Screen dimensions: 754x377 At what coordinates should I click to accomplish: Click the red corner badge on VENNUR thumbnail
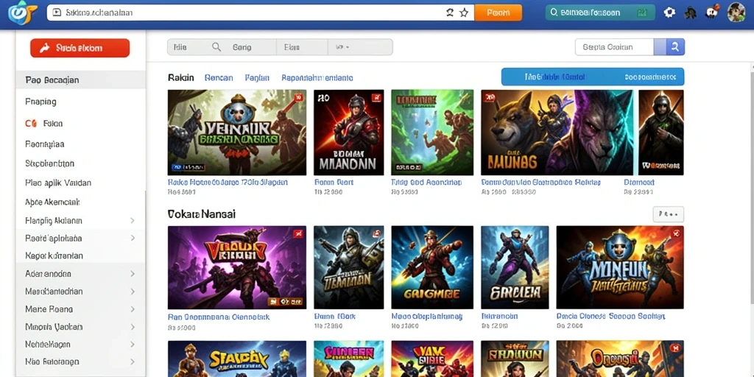tap(298, 98)
